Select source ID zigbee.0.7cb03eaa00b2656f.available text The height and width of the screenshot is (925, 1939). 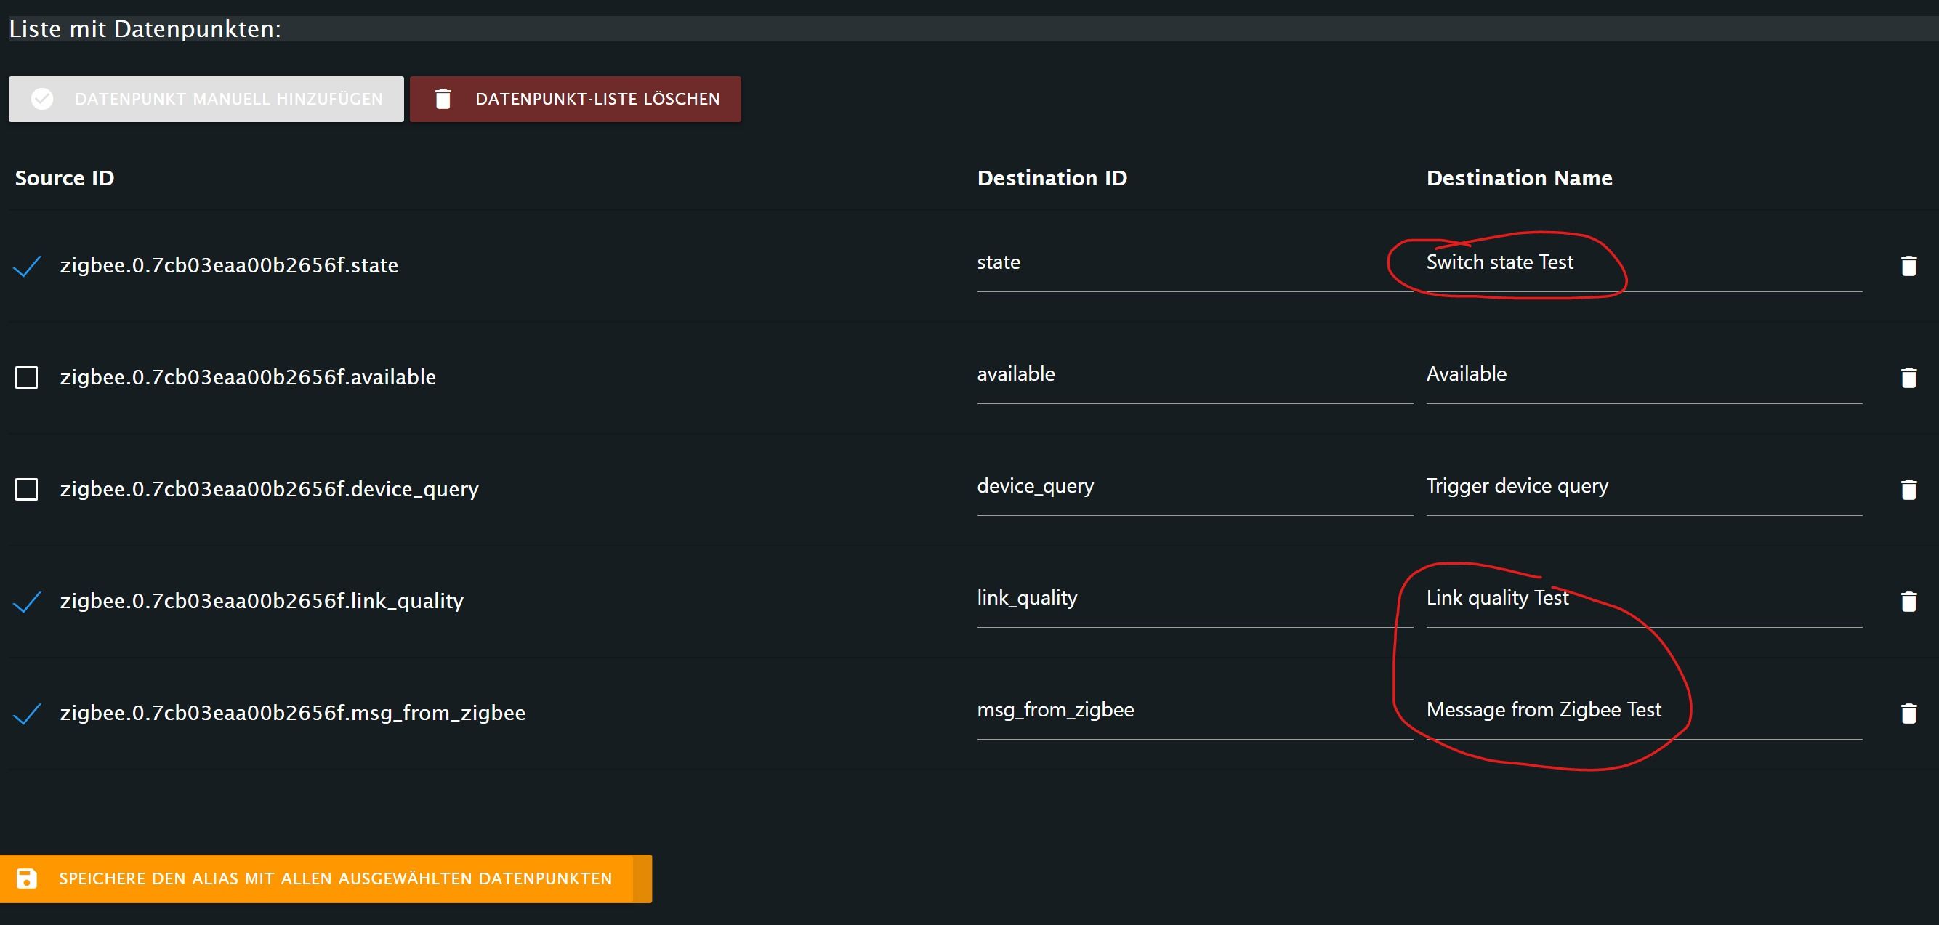248,377
